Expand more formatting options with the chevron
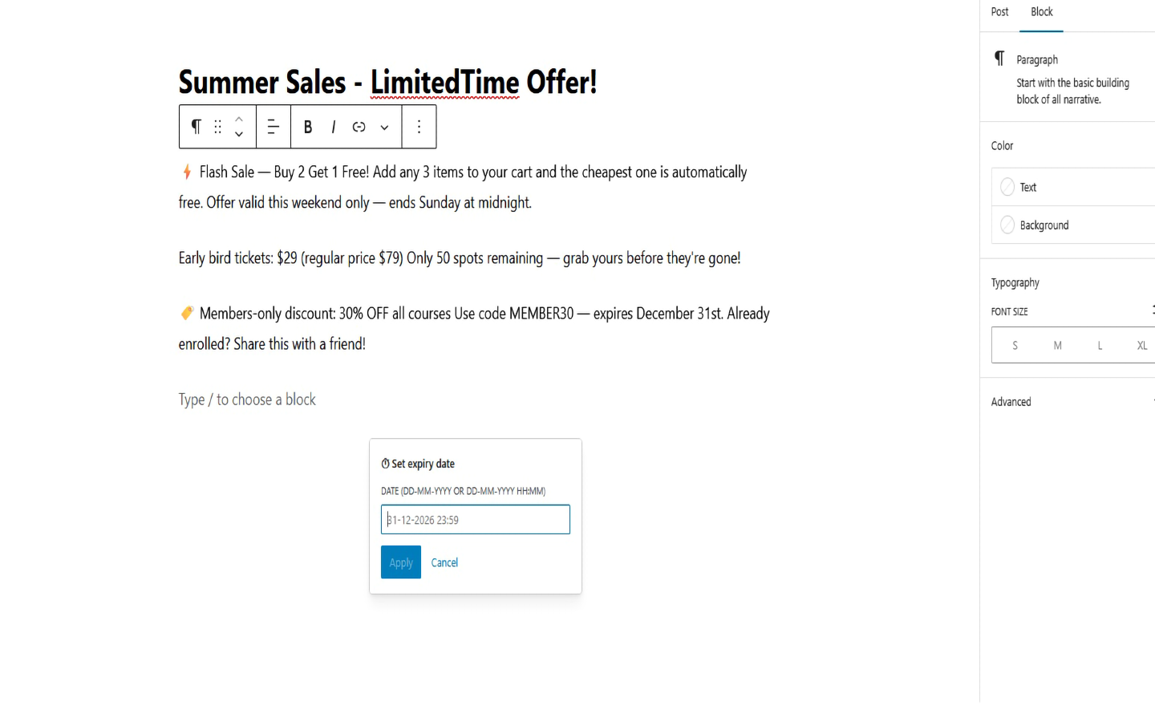 pyautogui.click(x=384, y=127)
